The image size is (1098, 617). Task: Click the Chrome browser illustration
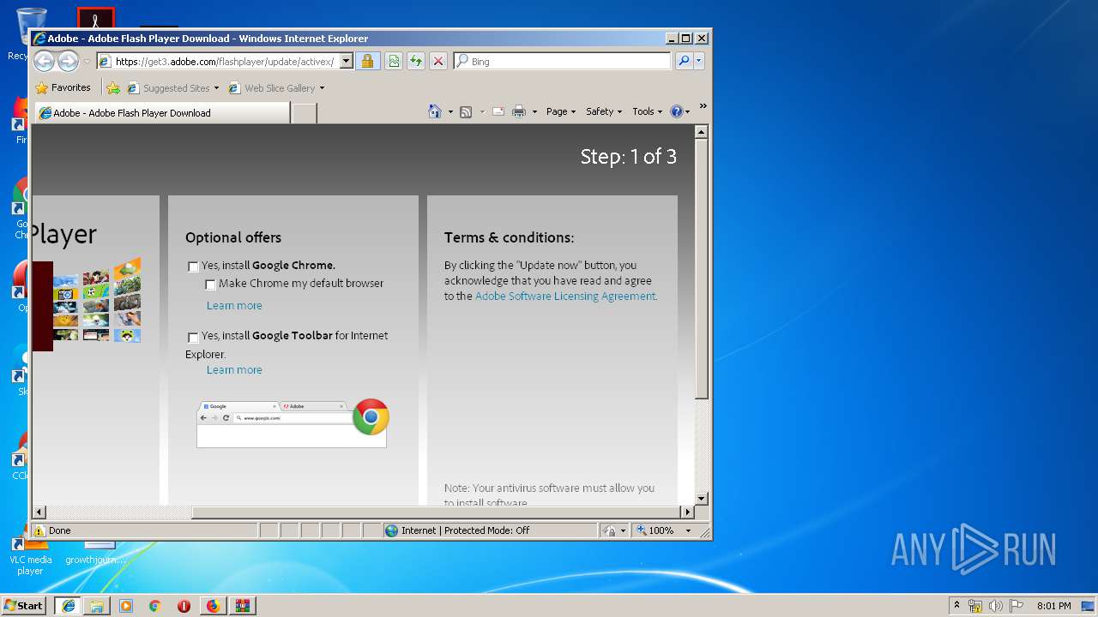[x=293, y=422]
